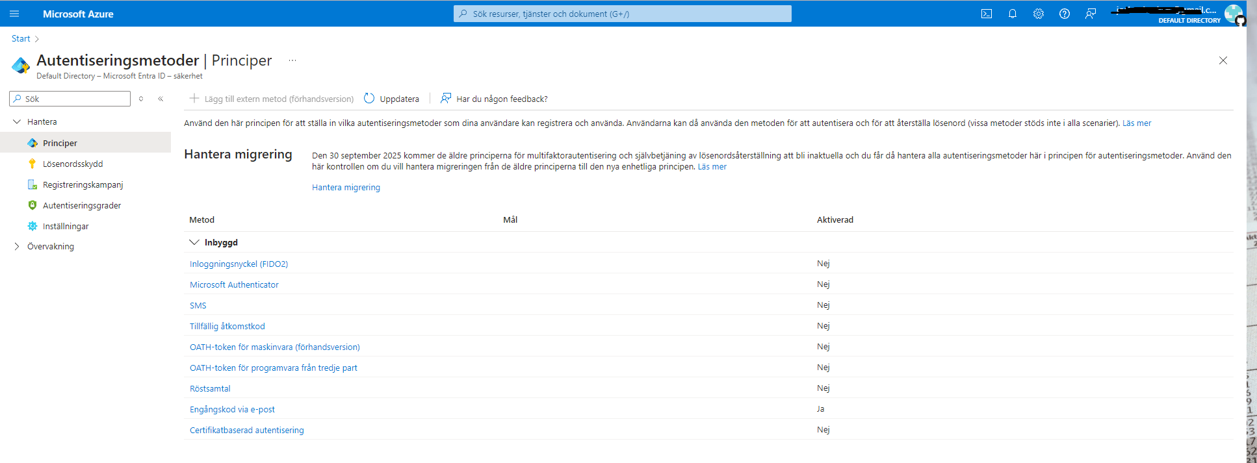Open the notifications bell

click(1013, 14)
